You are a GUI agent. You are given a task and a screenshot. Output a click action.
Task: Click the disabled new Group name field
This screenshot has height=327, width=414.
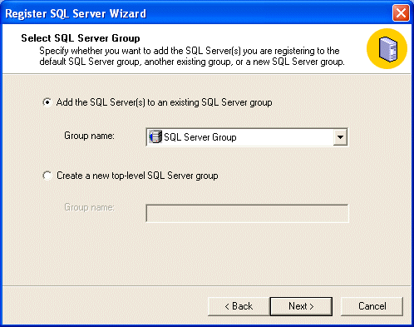point(247,213)
